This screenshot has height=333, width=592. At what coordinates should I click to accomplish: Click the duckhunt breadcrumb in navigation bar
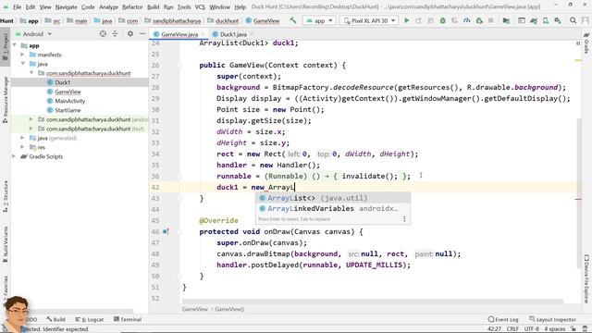click(x=227, y=20)
